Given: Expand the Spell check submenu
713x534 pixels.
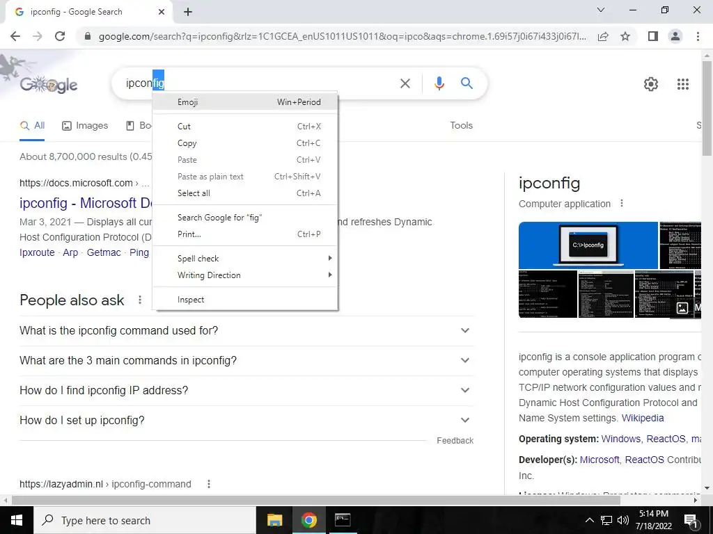Looking at the screenshot, I should click(245, 259).
